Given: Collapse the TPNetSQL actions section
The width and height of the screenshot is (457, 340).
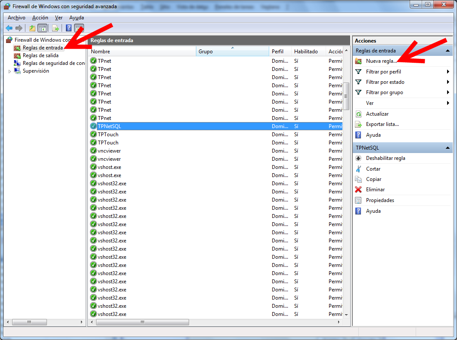Looking at the screenshot, I should 448,148.
